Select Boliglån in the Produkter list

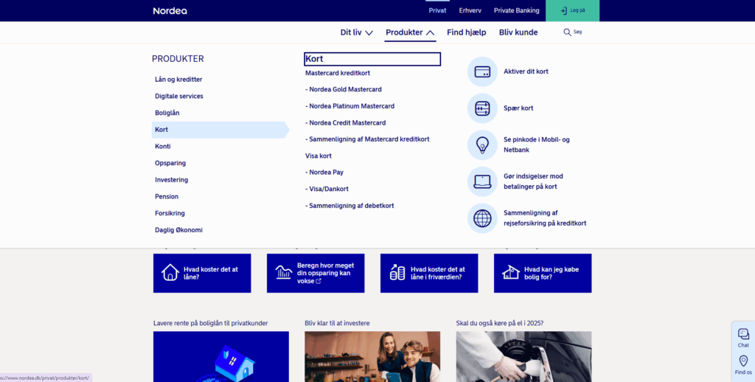(167, 113)
